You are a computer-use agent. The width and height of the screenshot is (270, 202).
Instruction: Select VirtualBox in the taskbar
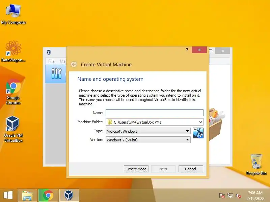69,195
